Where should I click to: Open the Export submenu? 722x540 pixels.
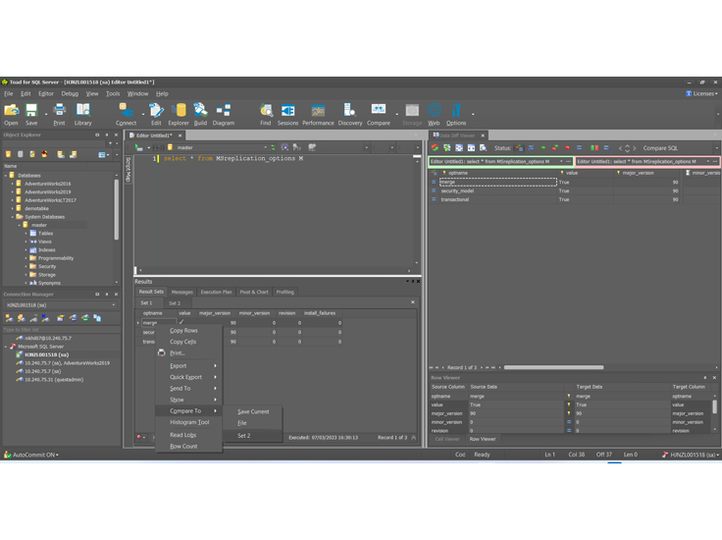click(188, 366)
